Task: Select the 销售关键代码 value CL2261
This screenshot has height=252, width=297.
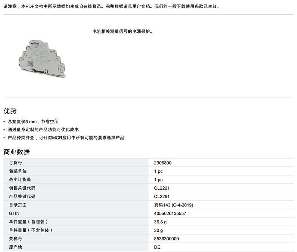Action: tap(162, 188)
